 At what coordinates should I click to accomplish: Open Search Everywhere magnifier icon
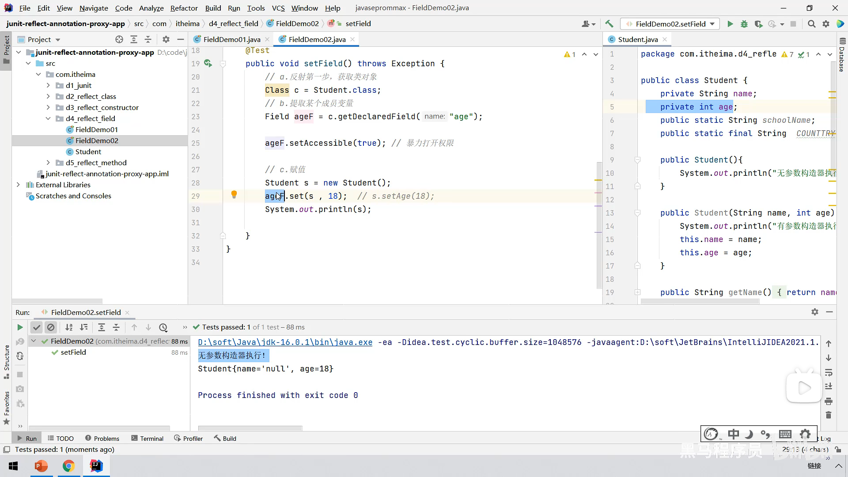coord(811,24)
